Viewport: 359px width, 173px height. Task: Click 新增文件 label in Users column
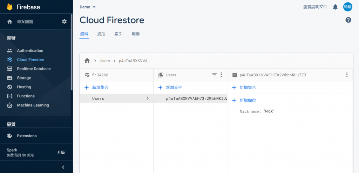click(x=174, y=88)
